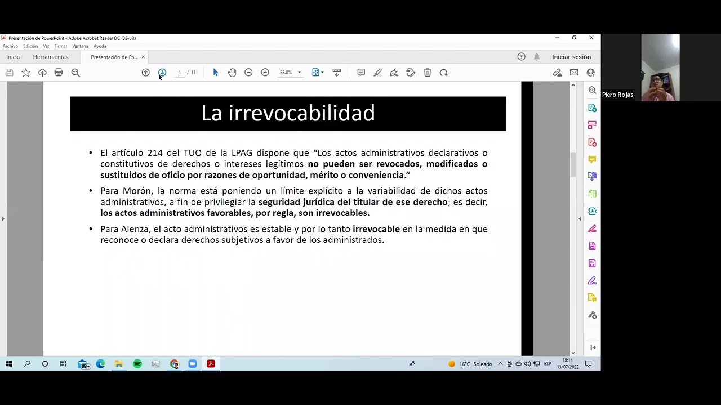721x405 pixels.
Task: Open the Ver menu
Action: click(x=46, y=46)
